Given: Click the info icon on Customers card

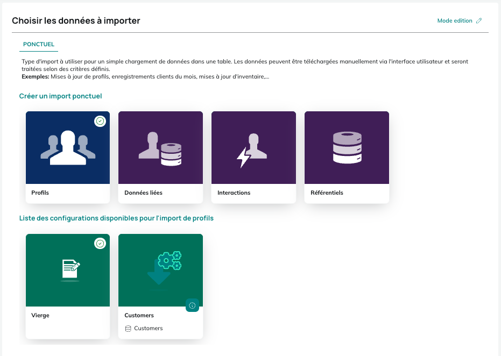Looking at the screenshot, I should tap(192, 305).
